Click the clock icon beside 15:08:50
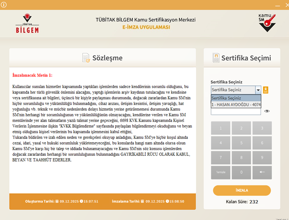The width and height of the screenshot is (289, 220). (167, 201)
